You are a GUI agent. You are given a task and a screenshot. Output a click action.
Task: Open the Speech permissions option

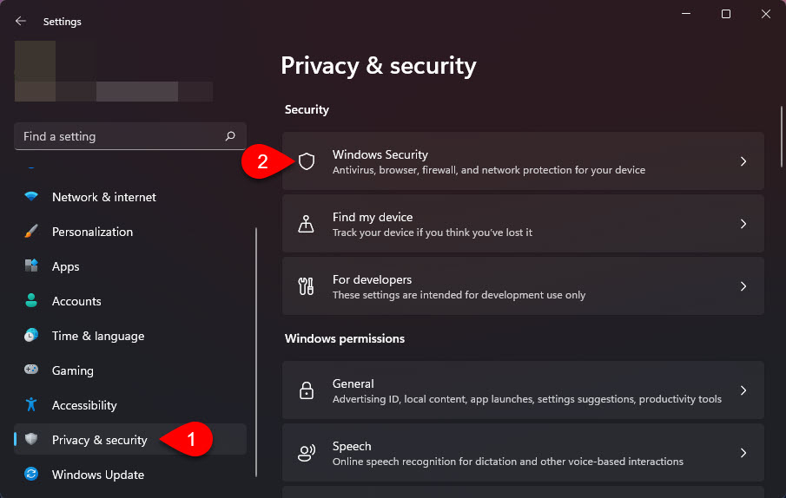point(523,453)
